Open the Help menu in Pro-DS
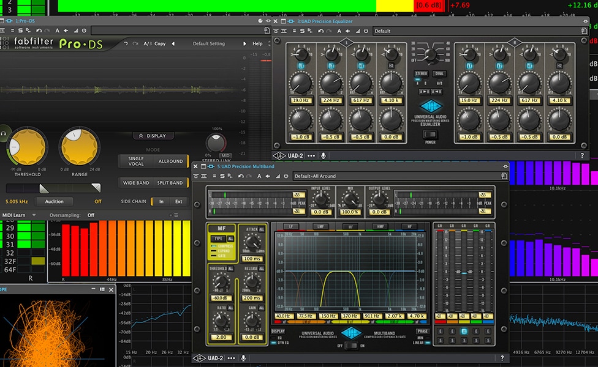The image size is (598, 367). point(257,43)
